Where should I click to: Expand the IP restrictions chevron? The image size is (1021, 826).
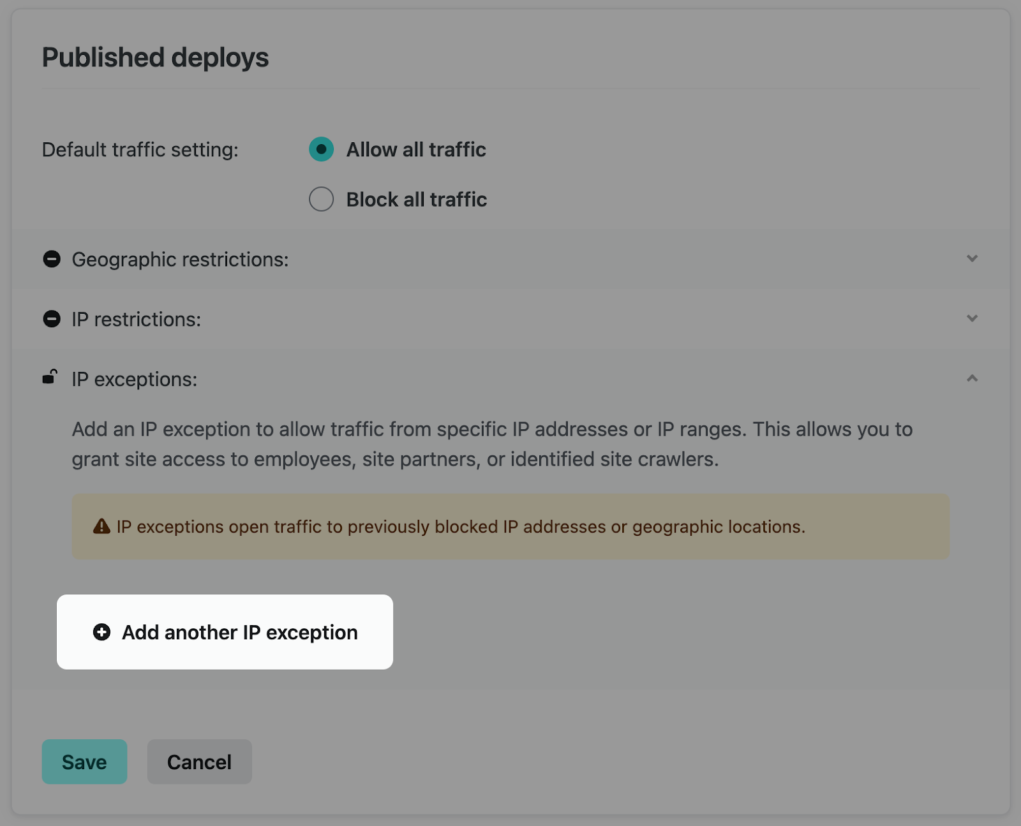(x=972, y=318)
